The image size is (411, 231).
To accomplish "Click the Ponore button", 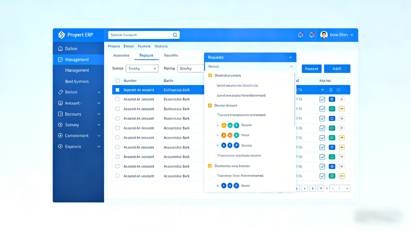I will (311, 68).
